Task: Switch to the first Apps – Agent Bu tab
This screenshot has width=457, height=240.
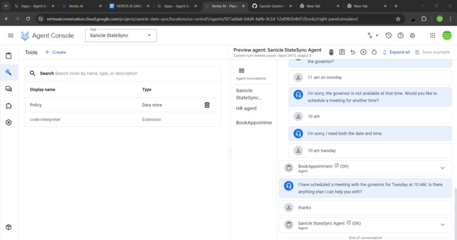Action: (35, 6)
